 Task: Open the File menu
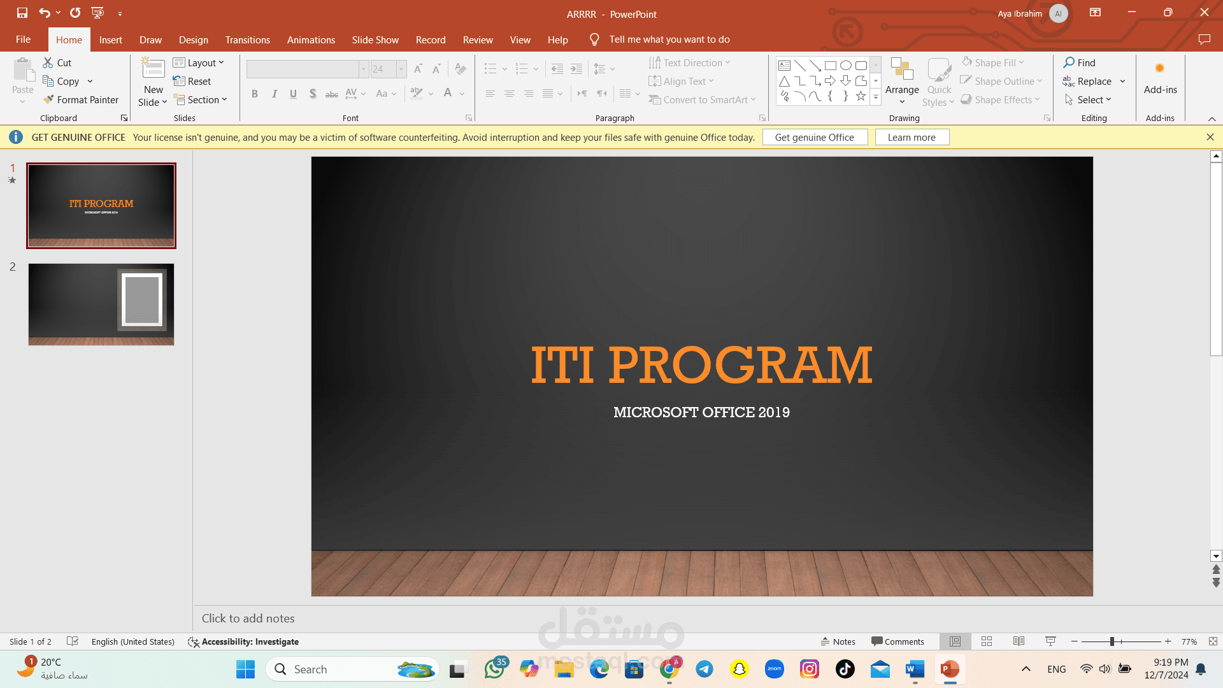click(x=23, y=39)
